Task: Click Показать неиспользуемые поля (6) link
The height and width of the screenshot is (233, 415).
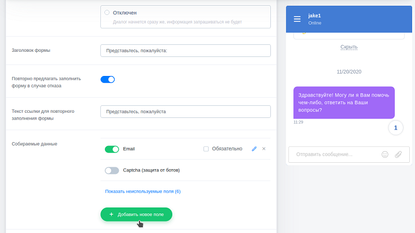Action: click(x=143, y=191)
